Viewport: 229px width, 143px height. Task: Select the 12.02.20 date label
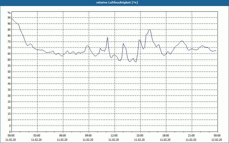pyautogui.click(x=217, y=140)
